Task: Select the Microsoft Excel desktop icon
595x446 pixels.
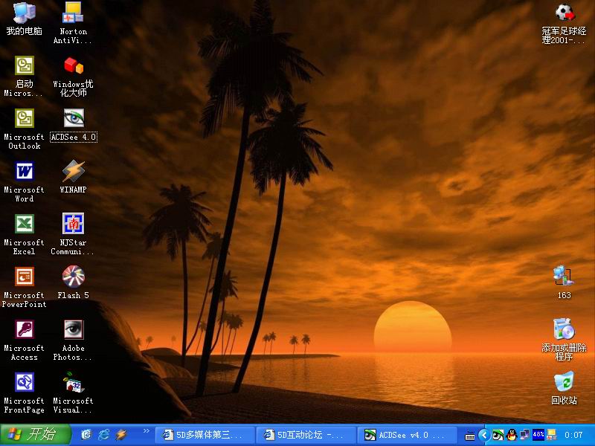Action: [24, 224]
